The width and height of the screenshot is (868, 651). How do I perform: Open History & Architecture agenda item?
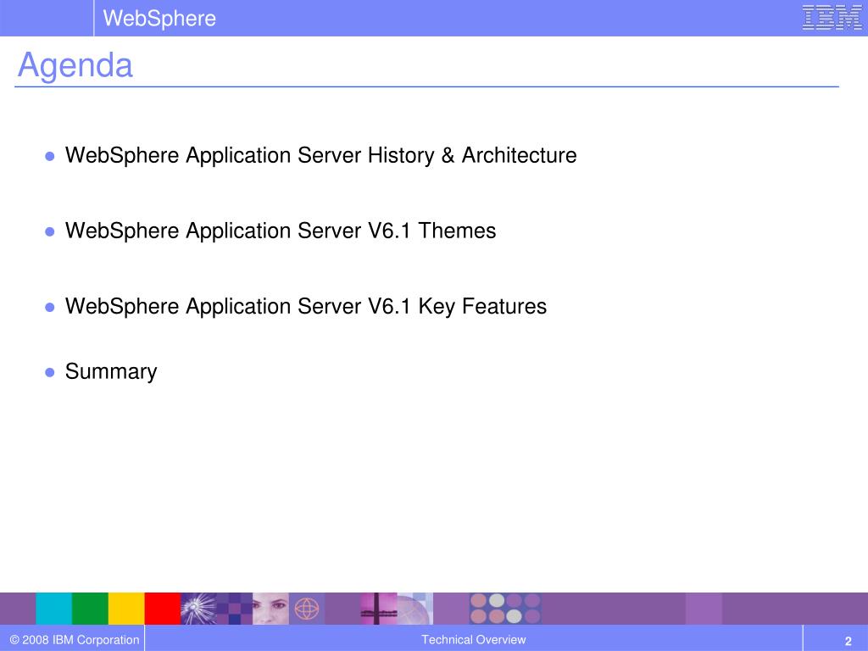pyautogui.click(x=320, y=156)
